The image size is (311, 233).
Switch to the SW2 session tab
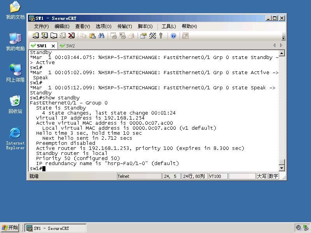tap(67, 46)
